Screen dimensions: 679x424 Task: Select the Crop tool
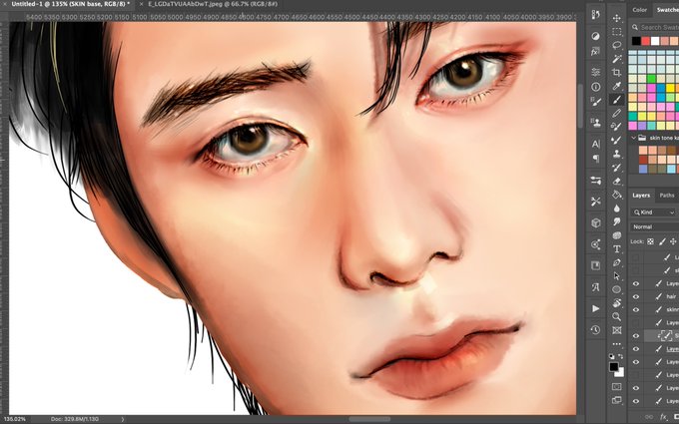(x=617, y=72)
